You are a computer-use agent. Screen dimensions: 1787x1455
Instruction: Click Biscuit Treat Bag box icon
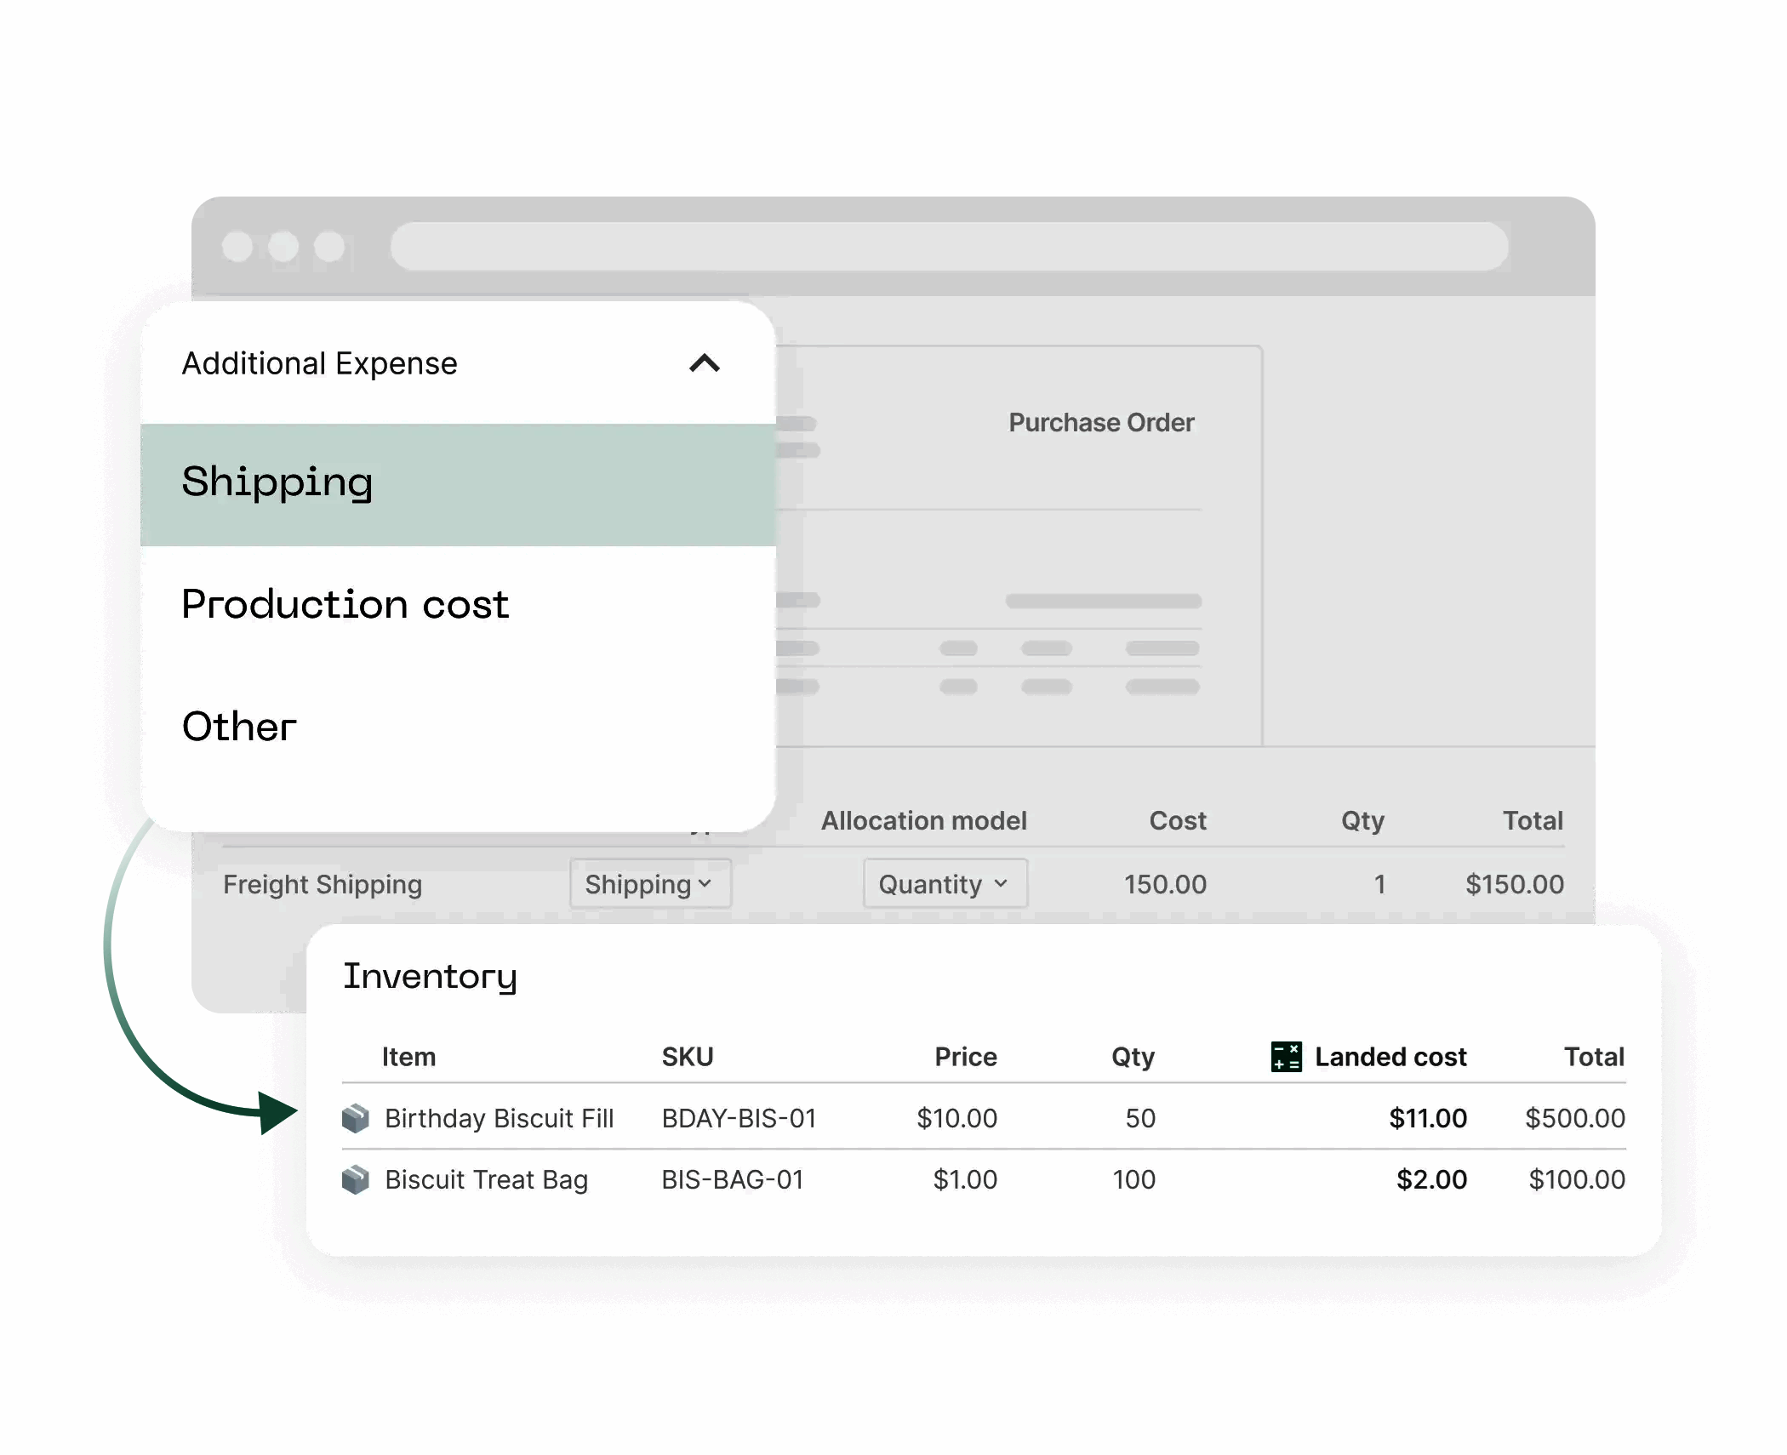coord(356,1180)
